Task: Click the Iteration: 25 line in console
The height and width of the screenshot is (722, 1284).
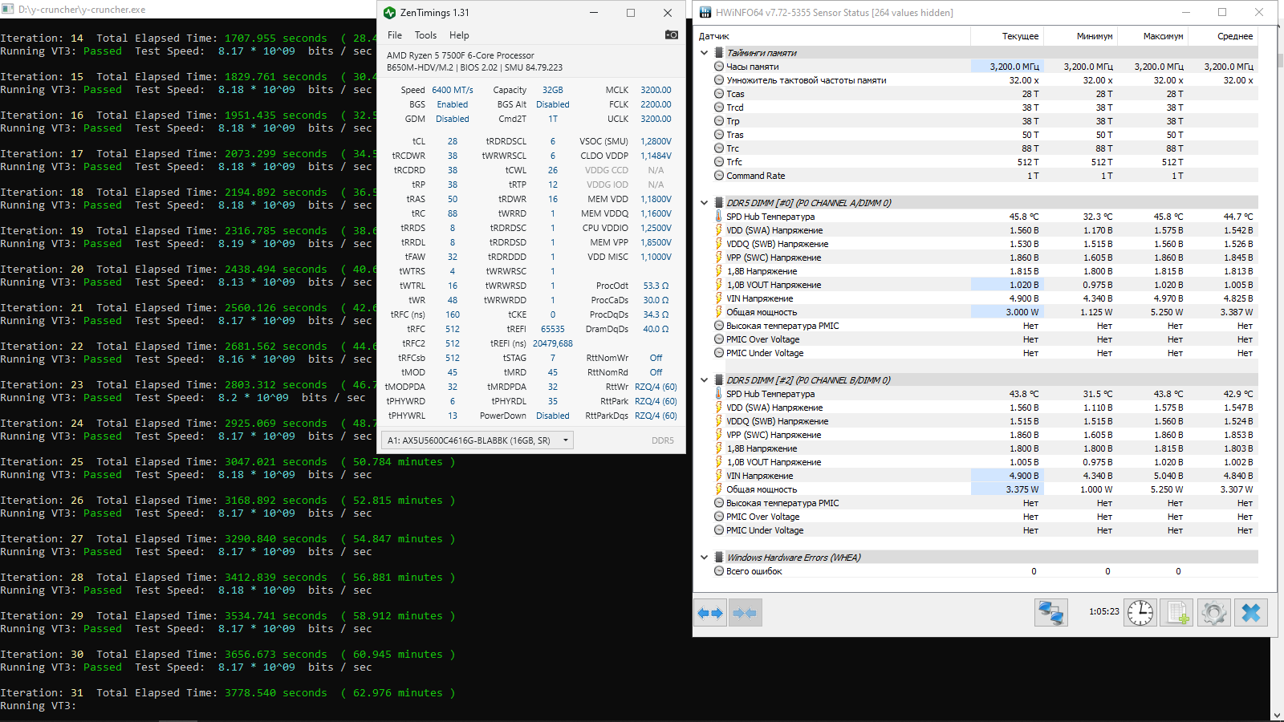Action: [x=228, y=461]
